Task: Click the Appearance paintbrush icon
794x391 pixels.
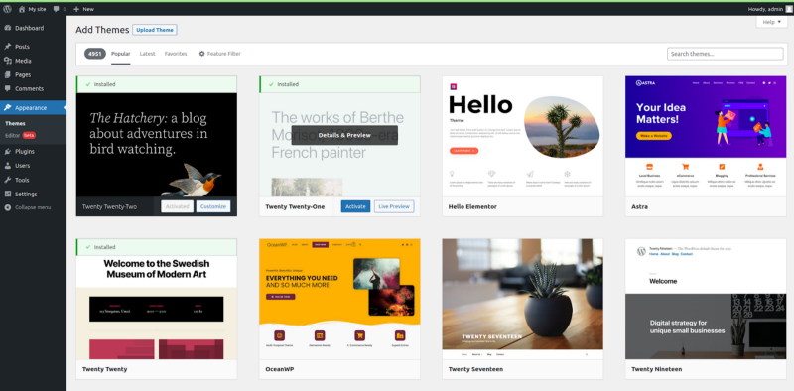Action: (x=8, y=107)
